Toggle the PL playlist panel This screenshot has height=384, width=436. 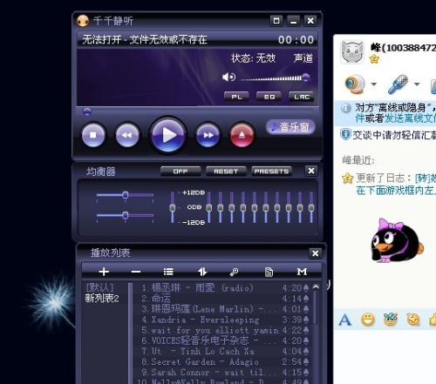click(x=236, y=97)
